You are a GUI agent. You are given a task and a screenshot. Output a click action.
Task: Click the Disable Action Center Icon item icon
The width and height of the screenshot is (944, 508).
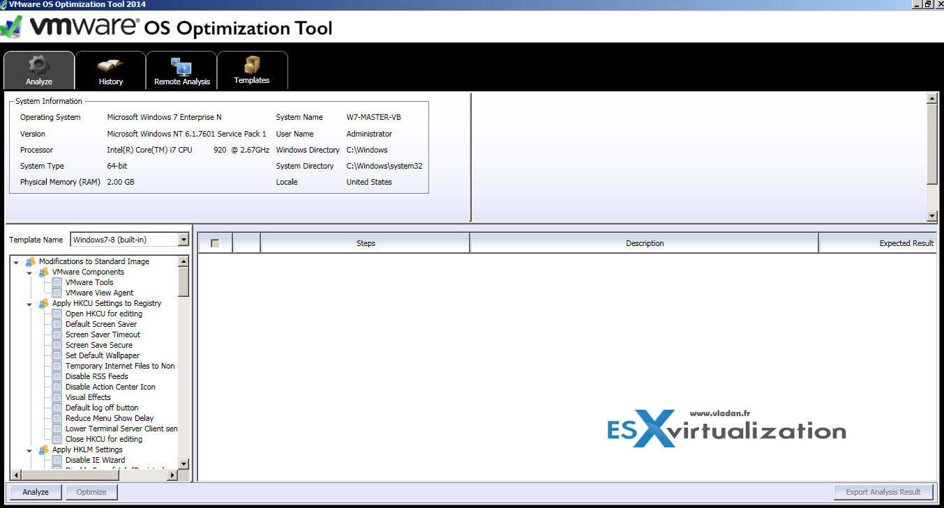(57, 387)
